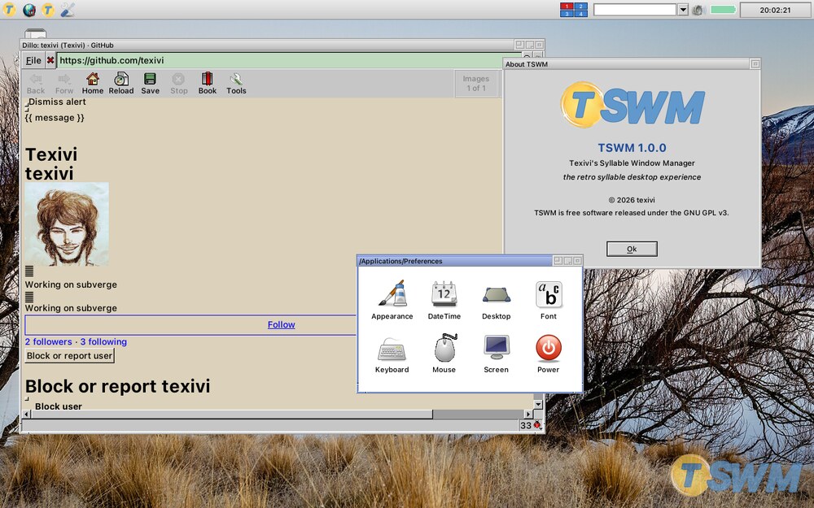
Task: Open the Tools menu in Dillo toolbar
Action: [x=236, y=84]
